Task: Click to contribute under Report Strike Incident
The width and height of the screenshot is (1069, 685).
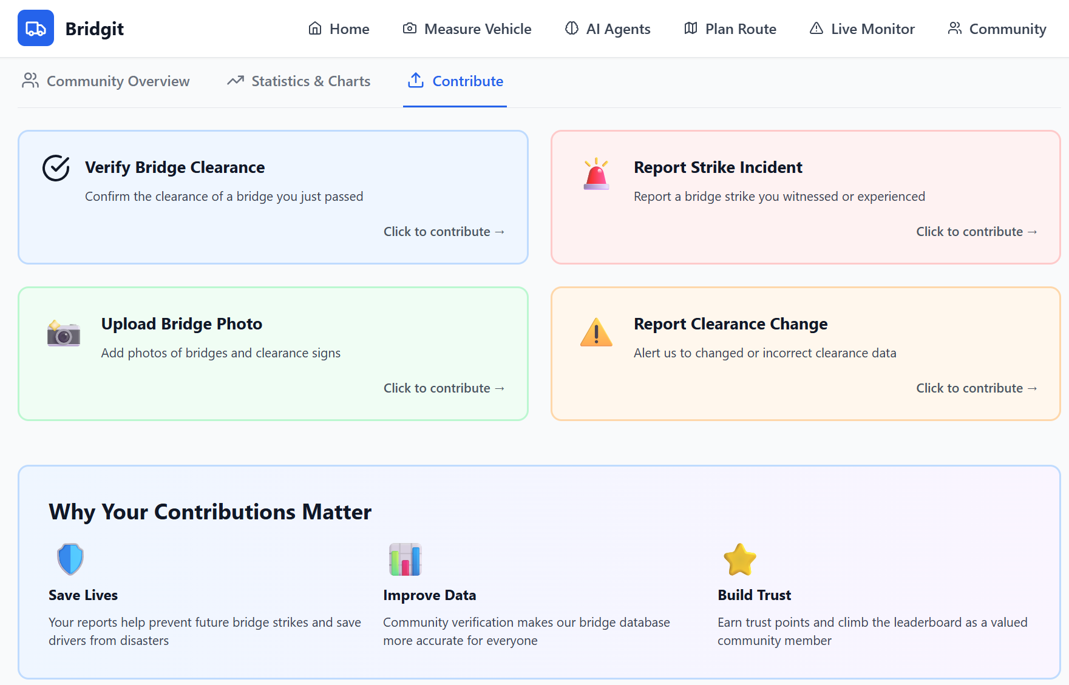Action: (977, 232)
